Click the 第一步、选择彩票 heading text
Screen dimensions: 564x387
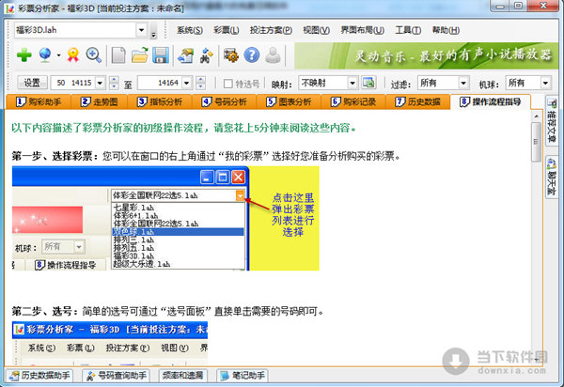55,156
